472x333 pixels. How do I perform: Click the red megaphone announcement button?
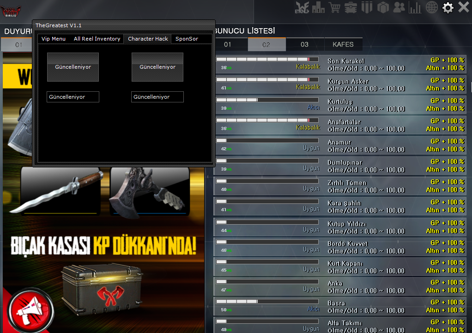click(x=30, y=311)
